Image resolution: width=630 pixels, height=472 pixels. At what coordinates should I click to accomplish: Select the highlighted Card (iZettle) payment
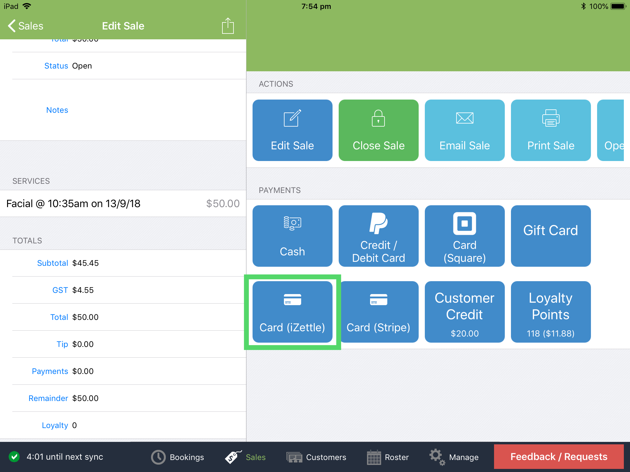pos(292,312)
